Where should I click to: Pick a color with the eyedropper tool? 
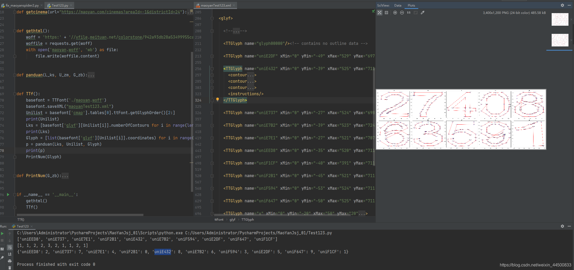(422, 13)
